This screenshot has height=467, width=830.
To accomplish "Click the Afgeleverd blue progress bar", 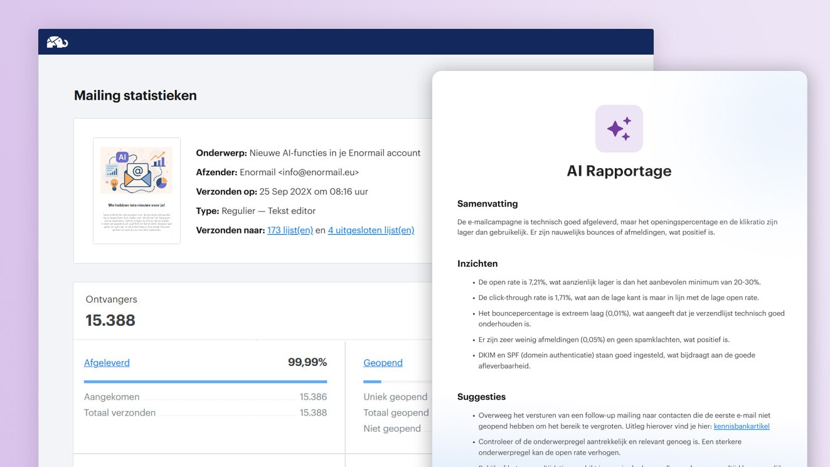I will [205, 382].
